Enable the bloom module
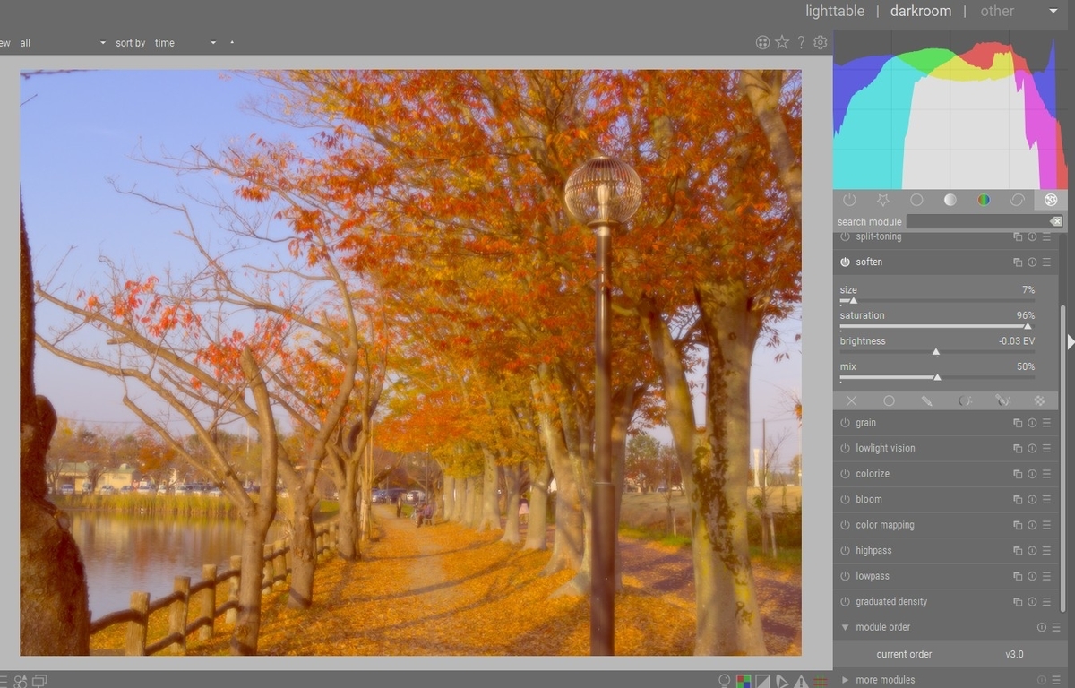Viewport: 1075px width, 688px height. [x=845, y=499]
